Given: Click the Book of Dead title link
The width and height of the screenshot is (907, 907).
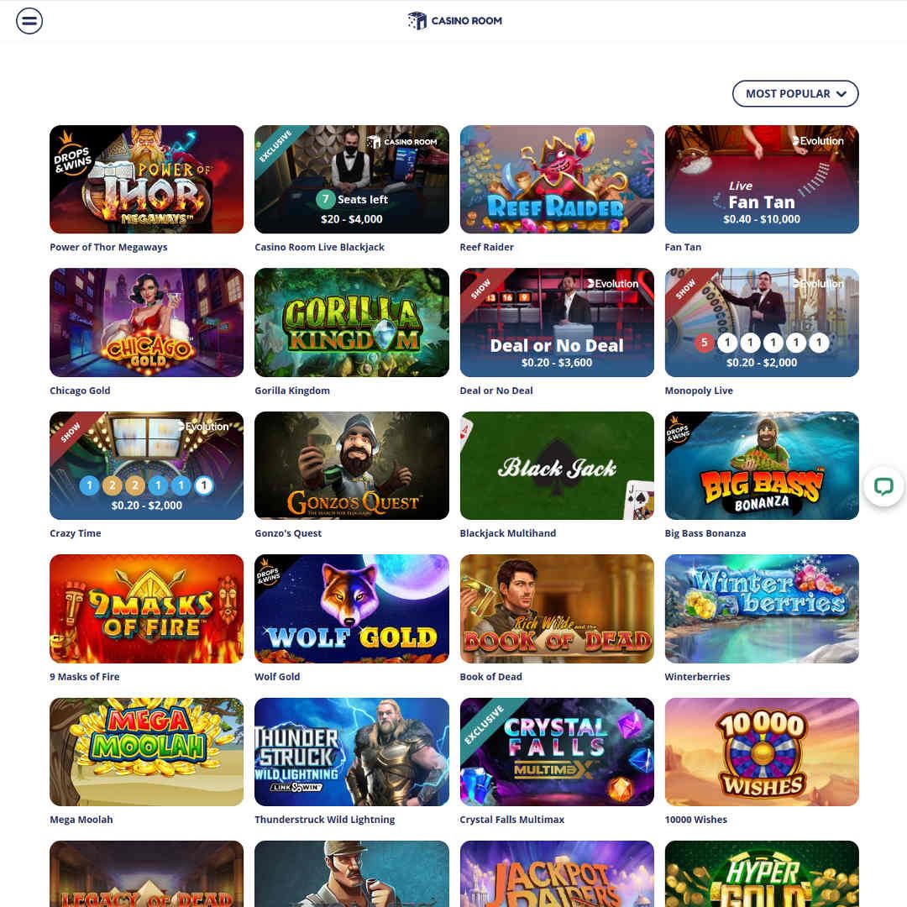Looking at the screenshot, I should (490, 677).
